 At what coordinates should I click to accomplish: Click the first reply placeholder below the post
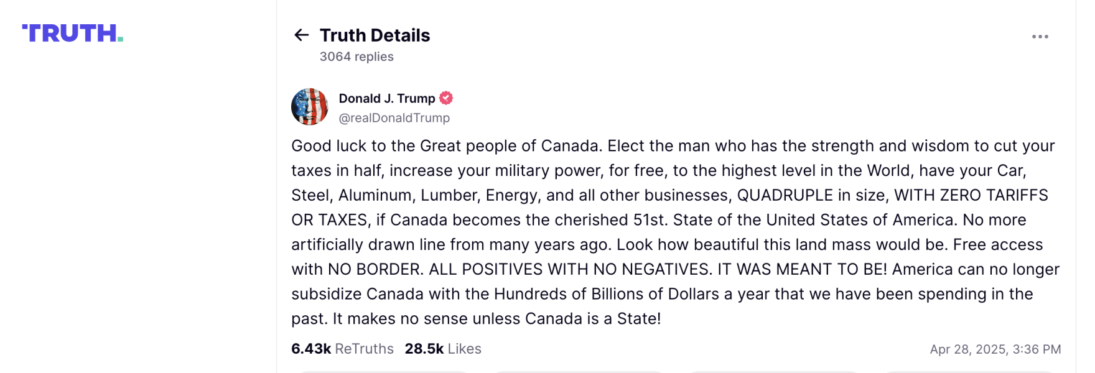pyautogui.click(x=383, y=371)
